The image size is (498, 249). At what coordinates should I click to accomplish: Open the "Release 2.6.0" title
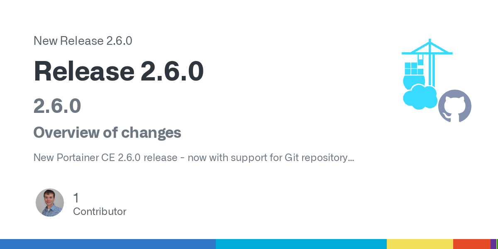[x=119, y=71]
